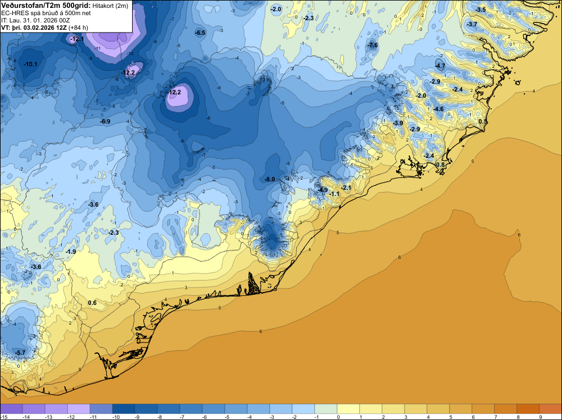Click the 0.8 temperature value near the coast
This screenshot has height=420, width=562.
pos(440,165)
